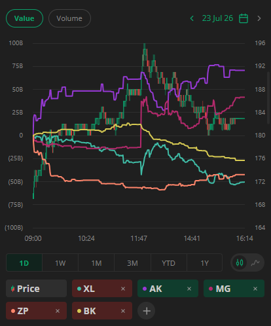The image size is (271, 326).
Task: Select the 1D time range
Action: click(24, 263)
